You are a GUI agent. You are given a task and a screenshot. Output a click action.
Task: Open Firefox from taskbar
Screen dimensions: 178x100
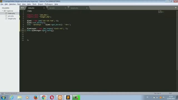pos(36,97)
